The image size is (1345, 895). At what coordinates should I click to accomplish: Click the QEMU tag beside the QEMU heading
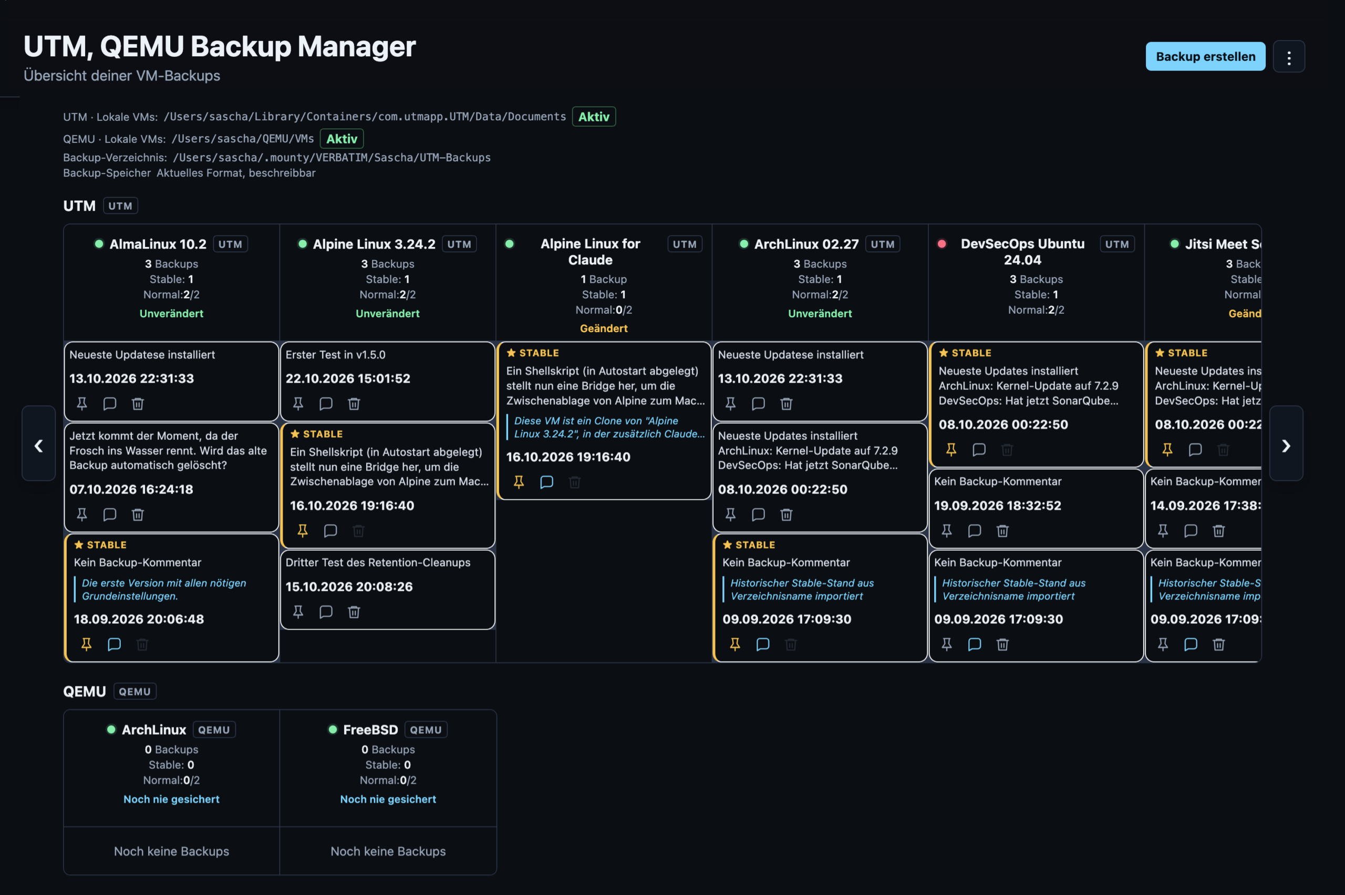[x=134, y=692]
